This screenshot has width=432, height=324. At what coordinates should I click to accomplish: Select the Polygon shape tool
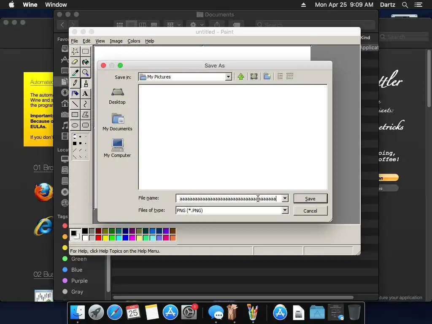85,115
